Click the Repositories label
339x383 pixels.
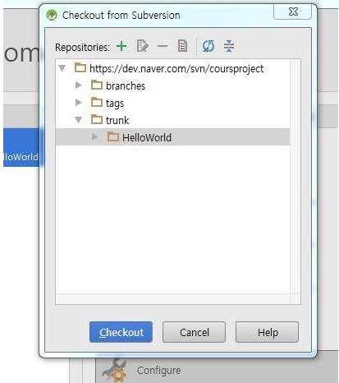point(82,47)
